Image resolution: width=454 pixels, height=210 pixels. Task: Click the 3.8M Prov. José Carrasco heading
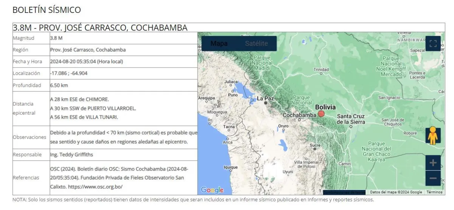pos(100,28)
